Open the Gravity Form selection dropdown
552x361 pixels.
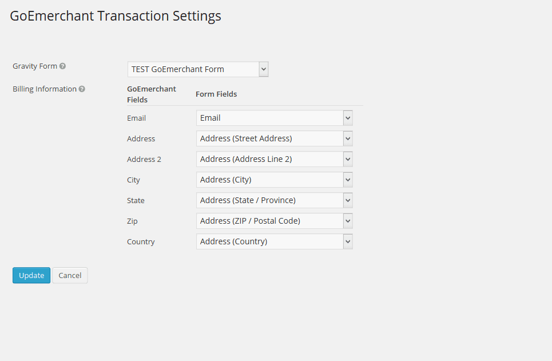197,69
